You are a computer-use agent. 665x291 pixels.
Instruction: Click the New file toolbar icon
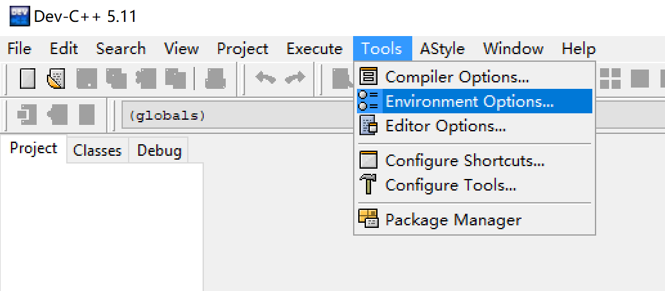pyautogui.click(x=28, y=79)
